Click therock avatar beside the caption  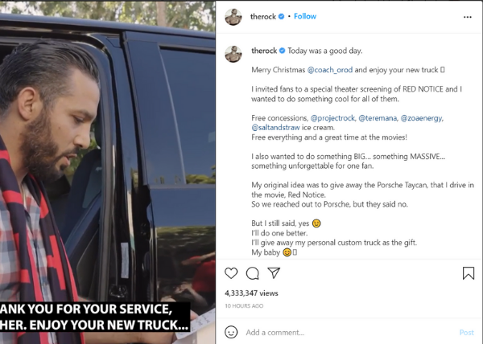233,54
